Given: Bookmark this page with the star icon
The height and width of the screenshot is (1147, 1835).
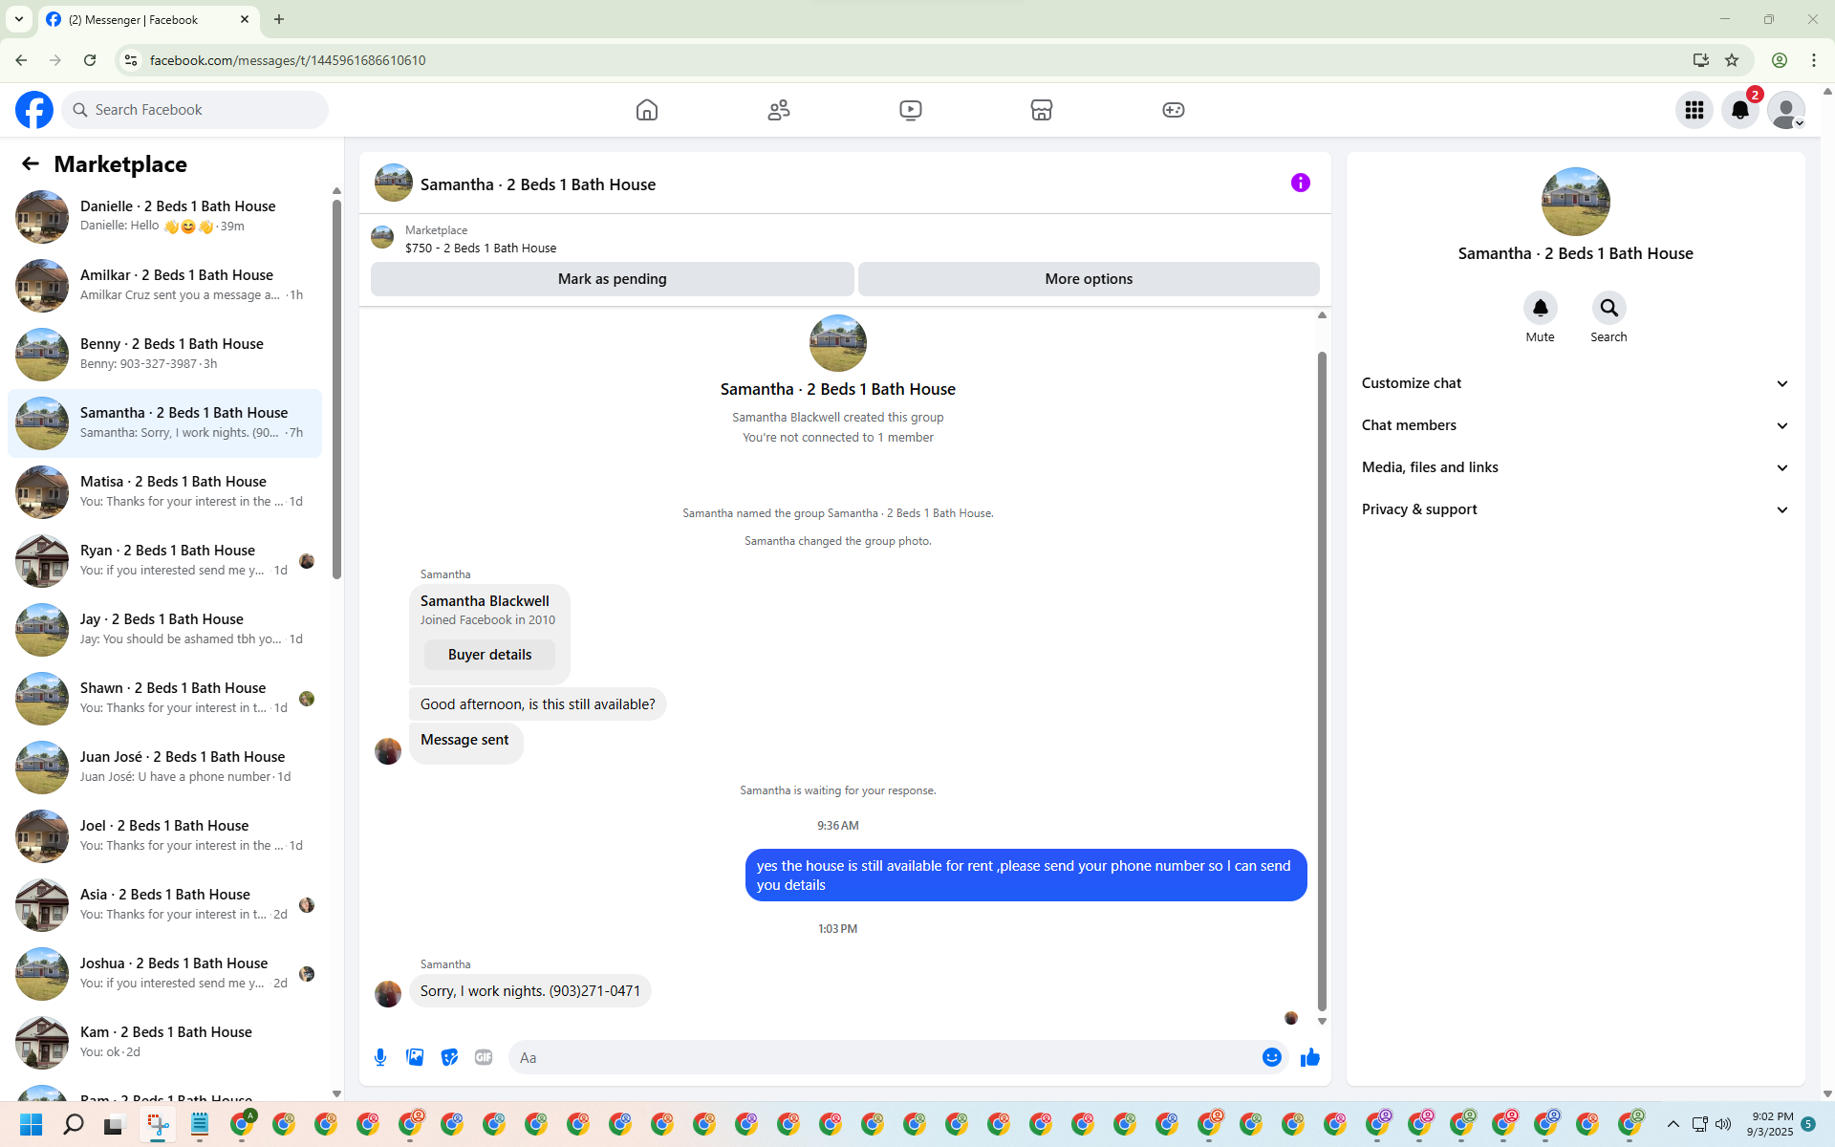Looking at the screenshot, I should point(1732,60).
